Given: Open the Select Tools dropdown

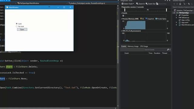Looking at the screenshot, I should click(128, 4).
